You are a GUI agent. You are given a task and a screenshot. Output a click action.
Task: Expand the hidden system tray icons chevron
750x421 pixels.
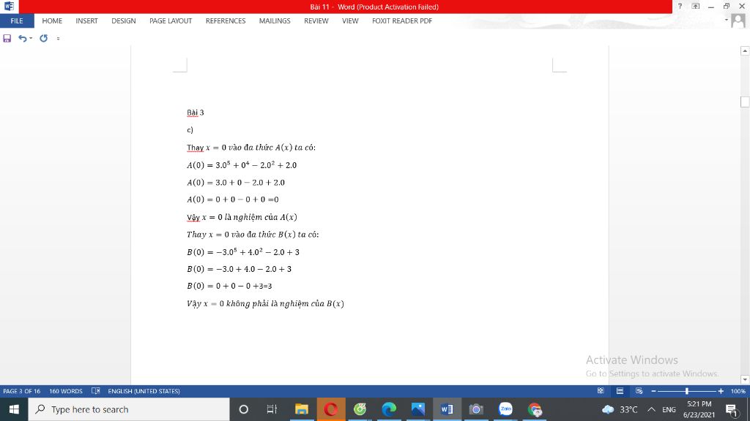point(651,409)
